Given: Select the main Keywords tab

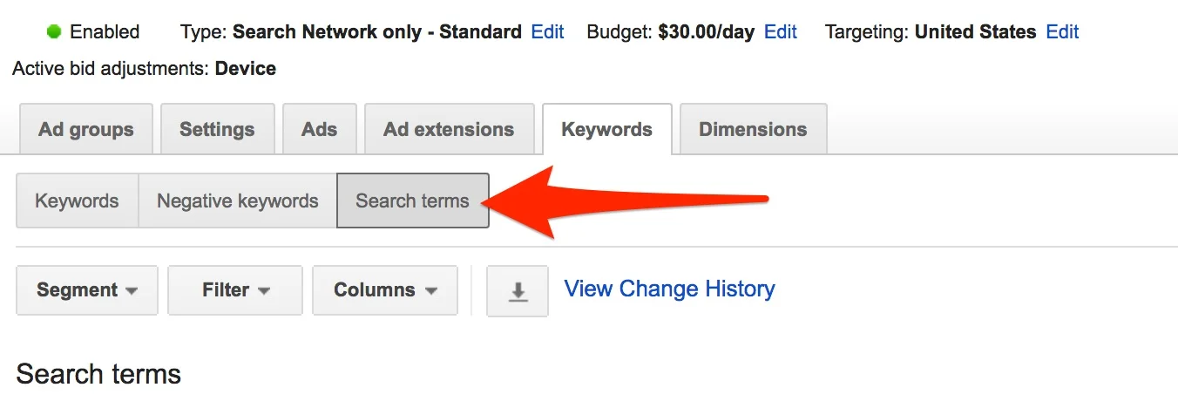Looking at the screenshot, I should pos(607,130).
